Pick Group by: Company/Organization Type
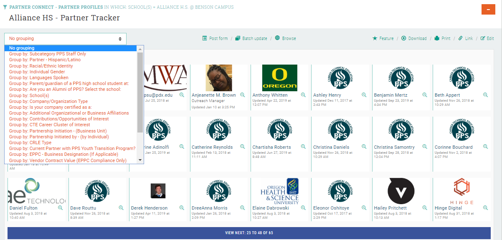Image resolution: width=502 pixels, height=240 pixels. tap(48, 101)
